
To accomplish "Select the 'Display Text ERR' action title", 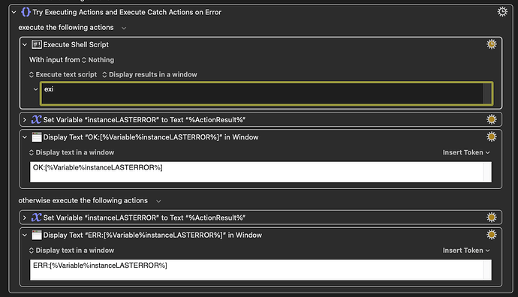I will [x=152, y=235].
